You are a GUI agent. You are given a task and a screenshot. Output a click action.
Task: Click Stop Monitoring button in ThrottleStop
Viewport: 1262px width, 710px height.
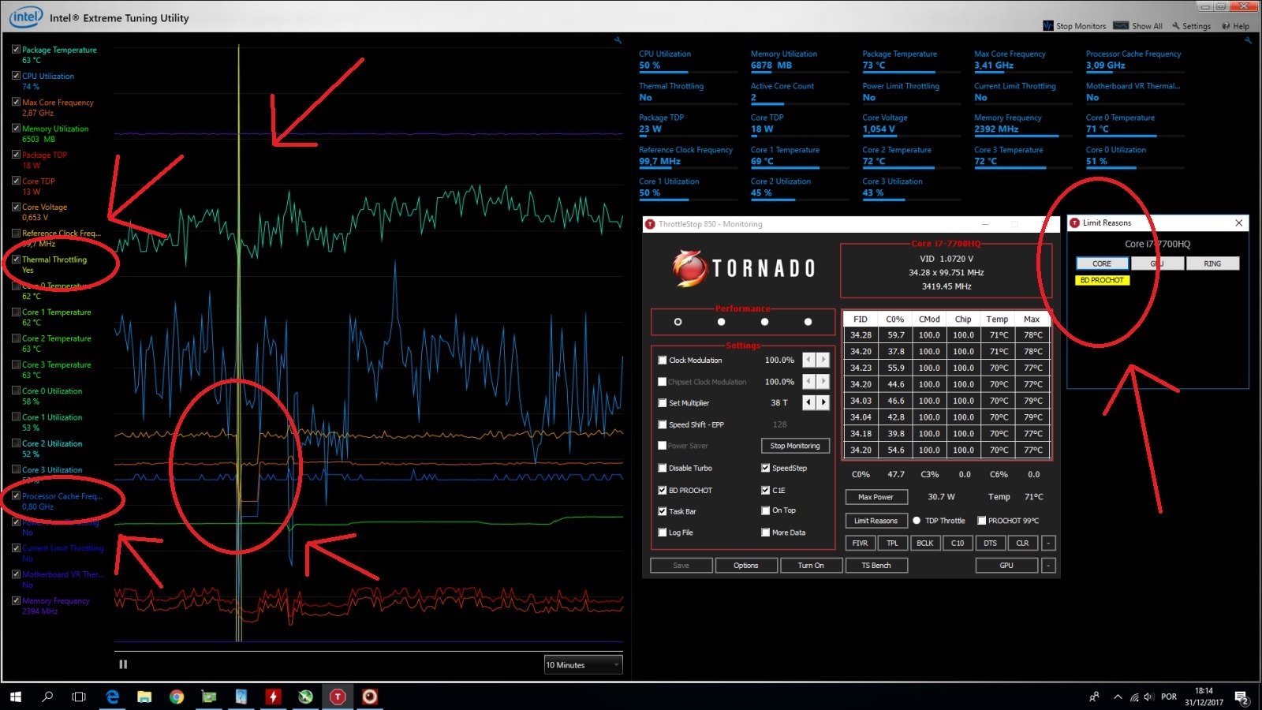pyautogui.click(x=795, y=446)
